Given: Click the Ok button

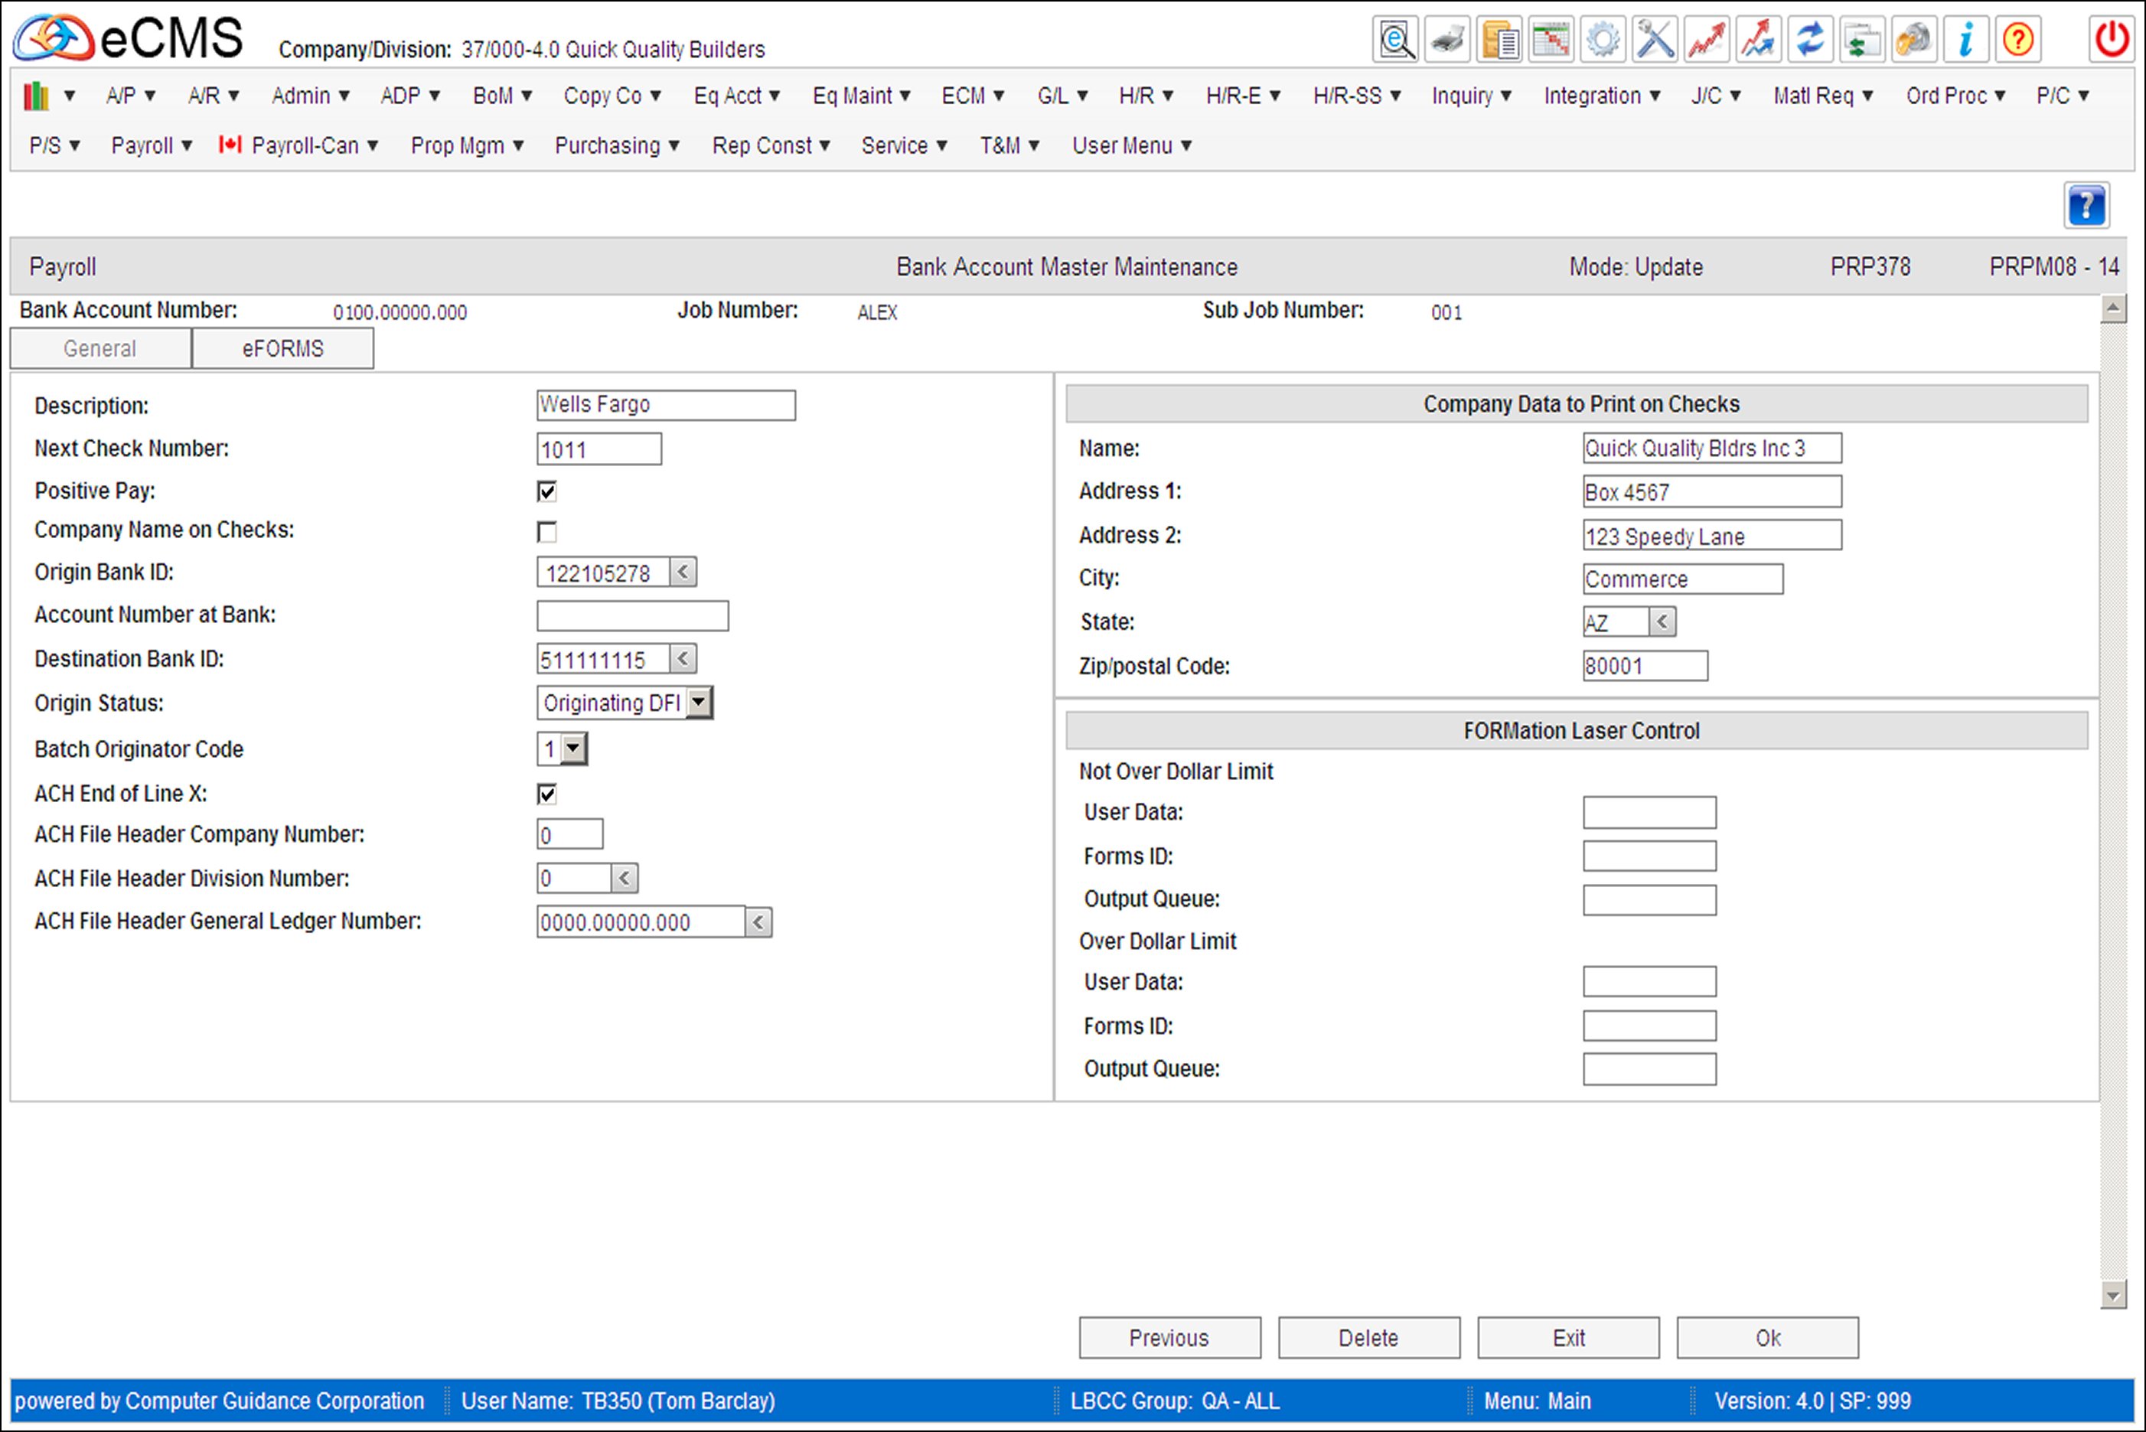Looking at the screenshot, I should (x=1768, y=1338).
